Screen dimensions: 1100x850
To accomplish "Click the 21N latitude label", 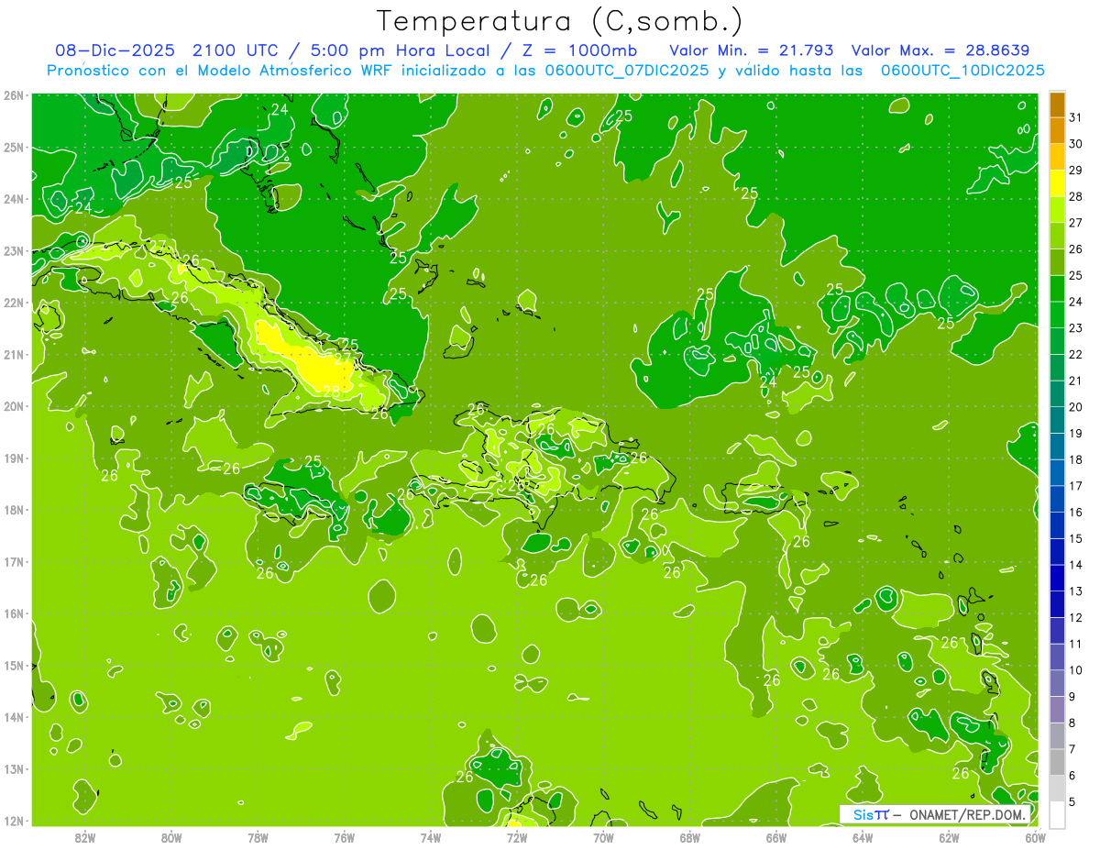I will point(14,355).
